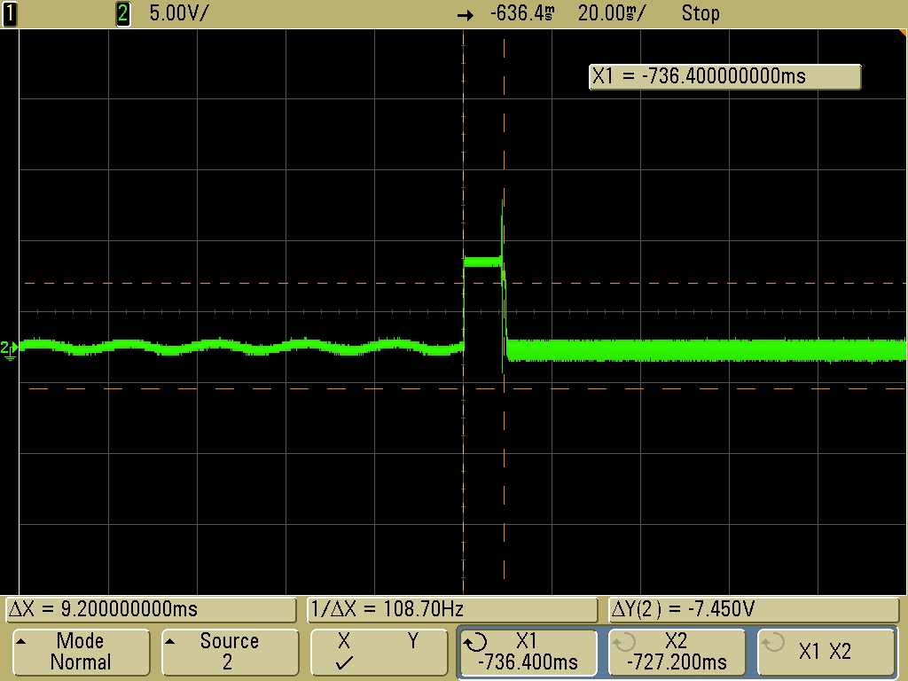Click the ΔX = 9.200000000ms readout
The width and height of the screenshot is (908, 681).
click(151, 609)
